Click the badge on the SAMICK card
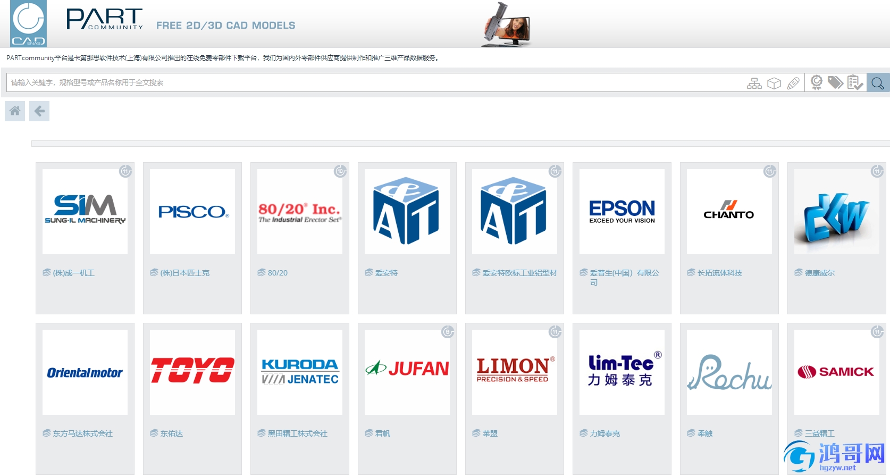 877,332
